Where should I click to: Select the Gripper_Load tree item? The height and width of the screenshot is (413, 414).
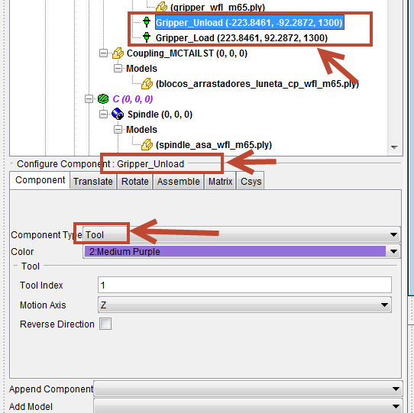click(241, 37)
